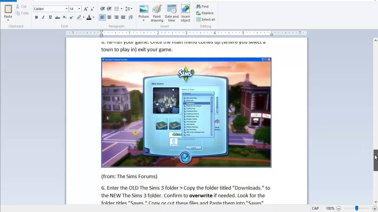Toggle Underline formatting
Screen dimensions: 378x212
(50, 17)
